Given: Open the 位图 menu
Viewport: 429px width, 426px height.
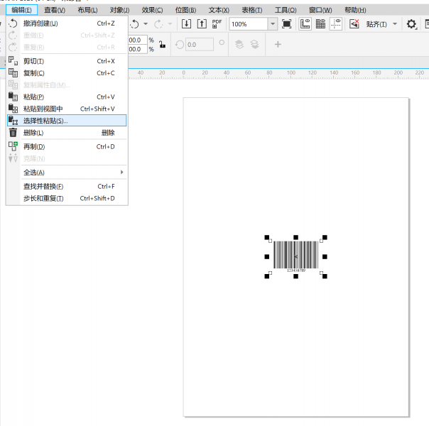Looking at the screenshot, I should click(x=185, y=10).
